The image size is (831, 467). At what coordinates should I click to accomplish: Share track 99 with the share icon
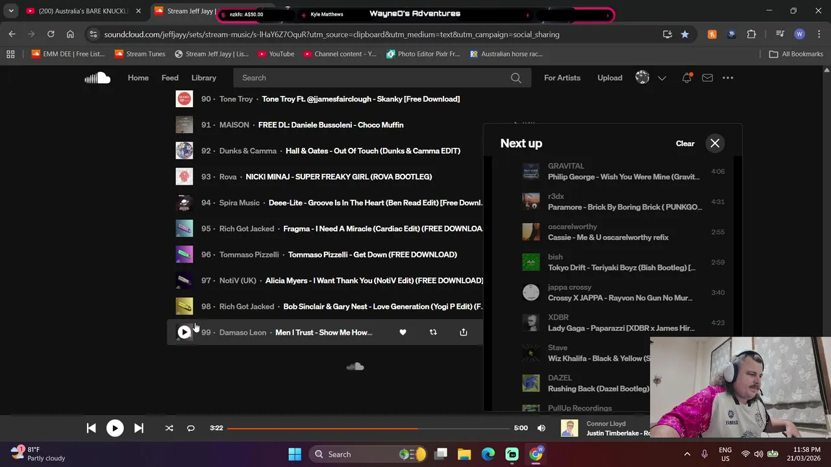click(x=464, y=332)
